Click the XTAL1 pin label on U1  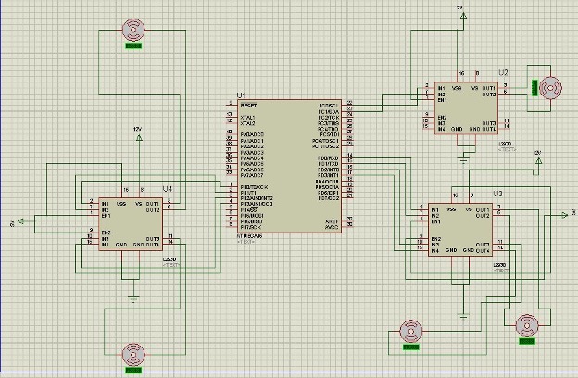(247, 118)
